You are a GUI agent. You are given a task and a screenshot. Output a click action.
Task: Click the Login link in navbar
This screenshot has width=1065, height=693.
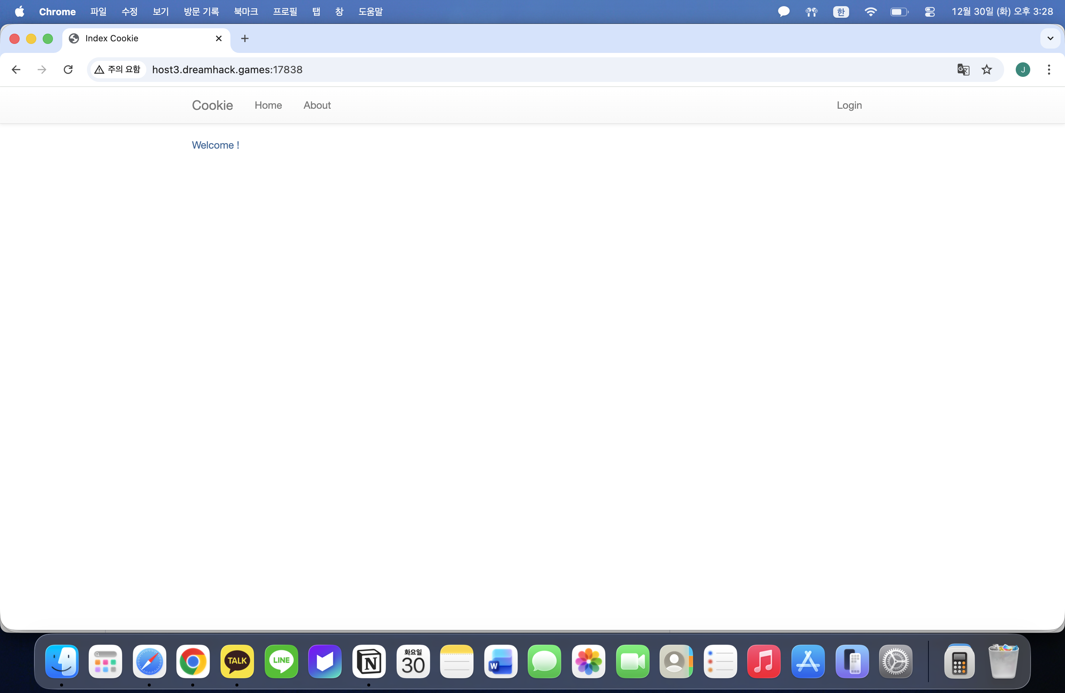click(x=849, y=105)
